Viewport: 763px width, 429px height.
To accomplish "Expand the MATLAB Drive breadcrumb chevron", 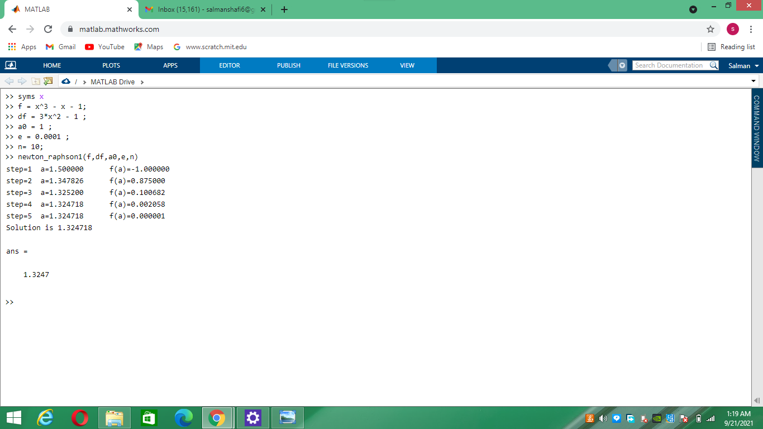I will 143,82.
